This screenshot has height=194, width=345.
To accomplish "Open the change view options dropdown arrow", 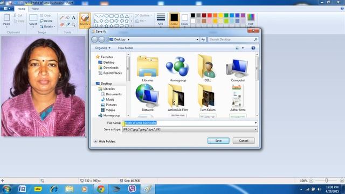I will click(x=243, y=48).
